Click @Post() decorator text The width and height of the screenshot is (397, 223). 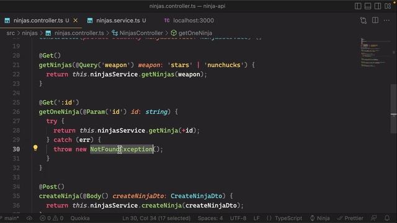(51, 186)
